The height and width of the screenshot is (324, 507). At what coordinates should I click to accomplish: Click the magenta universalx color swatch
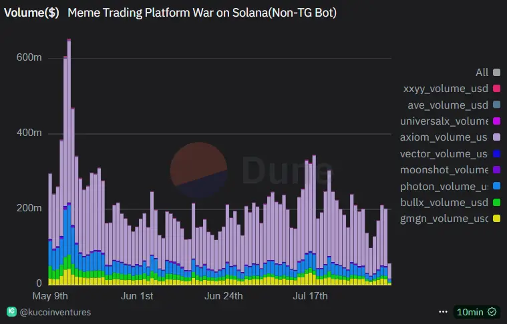tap(496, 121)
